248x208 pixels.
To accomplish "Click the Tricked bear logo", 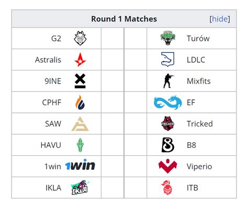I will click(x=167, y=124).
